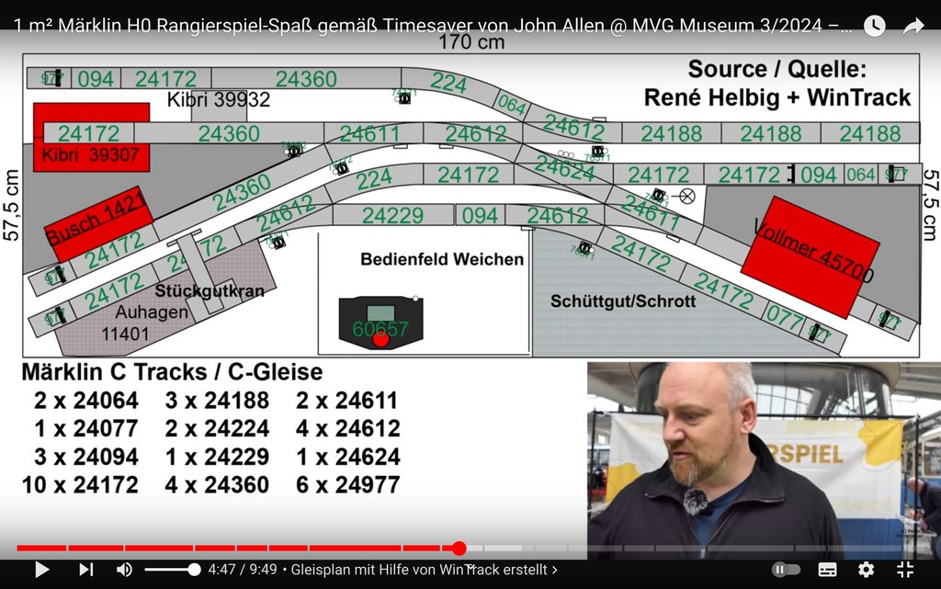
Task: Click the Watch later clock icon
Action: [875, 25]
